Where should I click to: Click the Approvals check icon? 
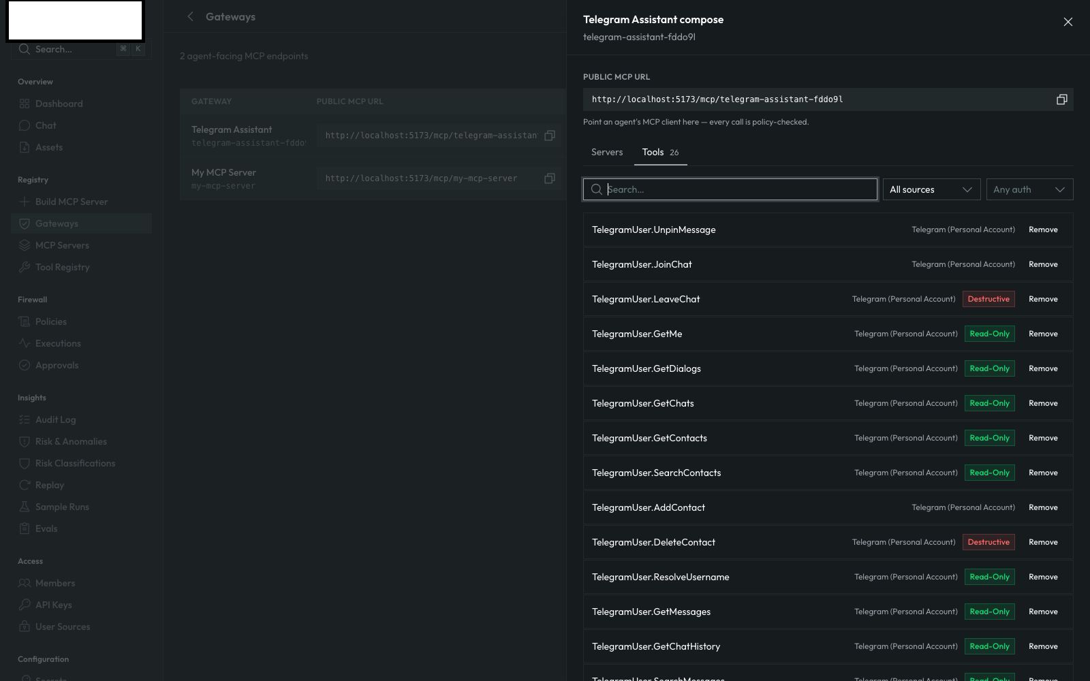click(x=25, y=365)
